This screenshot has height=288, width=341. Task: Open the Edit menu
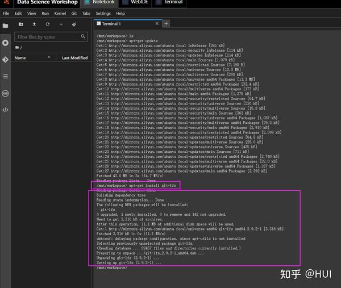tap(18, 13)
